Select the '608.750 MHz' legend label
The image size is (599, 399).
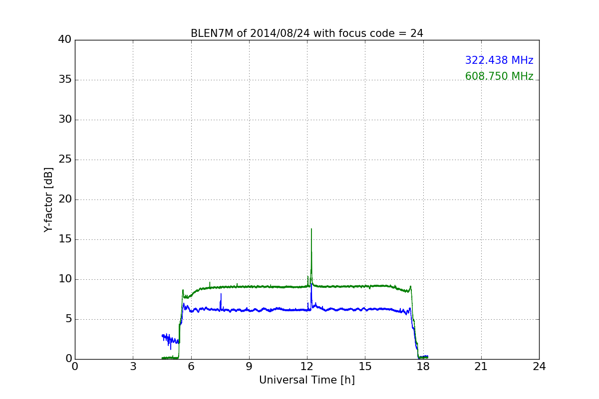point(499,76)
